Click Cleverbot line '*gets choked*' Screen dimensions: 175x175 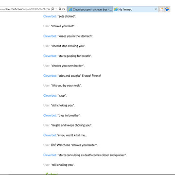(60, 17)
